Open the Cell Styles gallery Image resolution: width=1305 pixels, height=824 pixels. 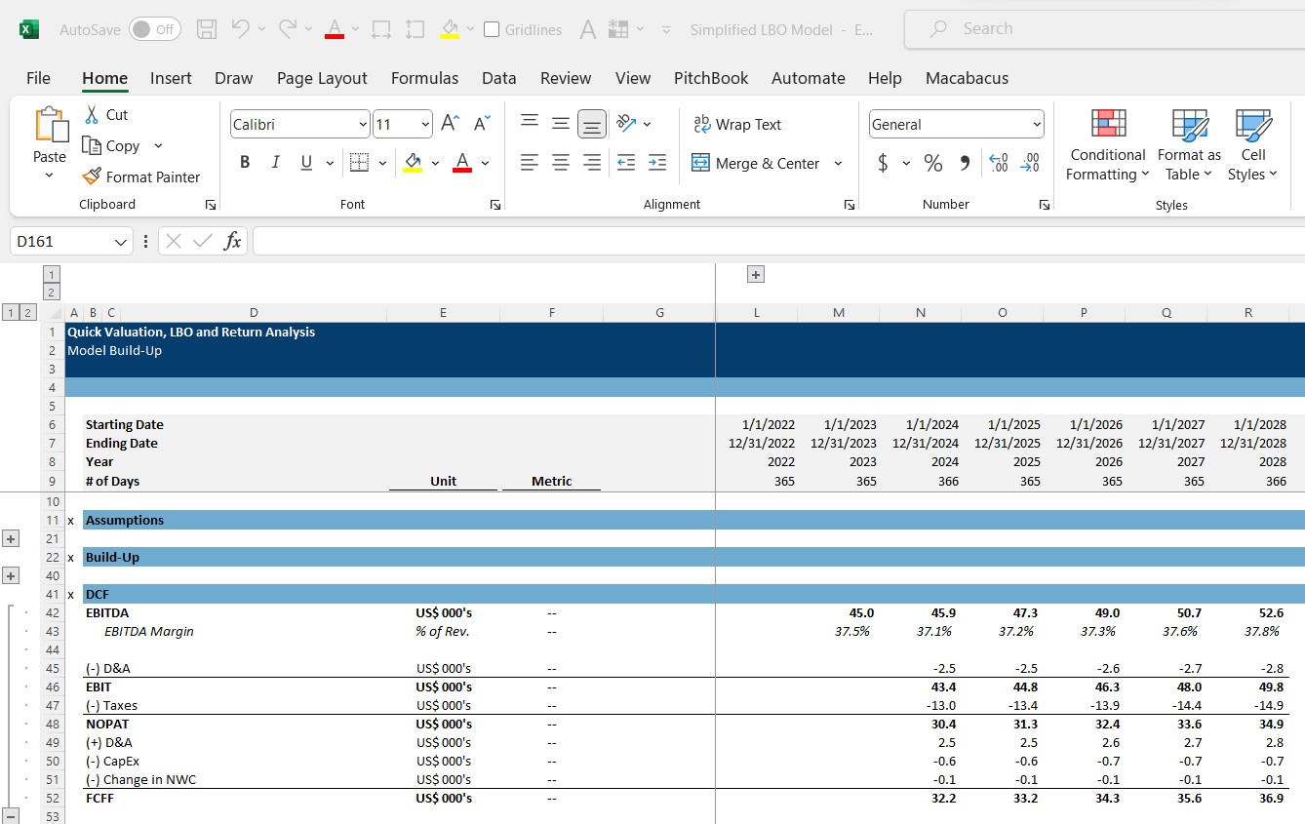coord(1252,143)
